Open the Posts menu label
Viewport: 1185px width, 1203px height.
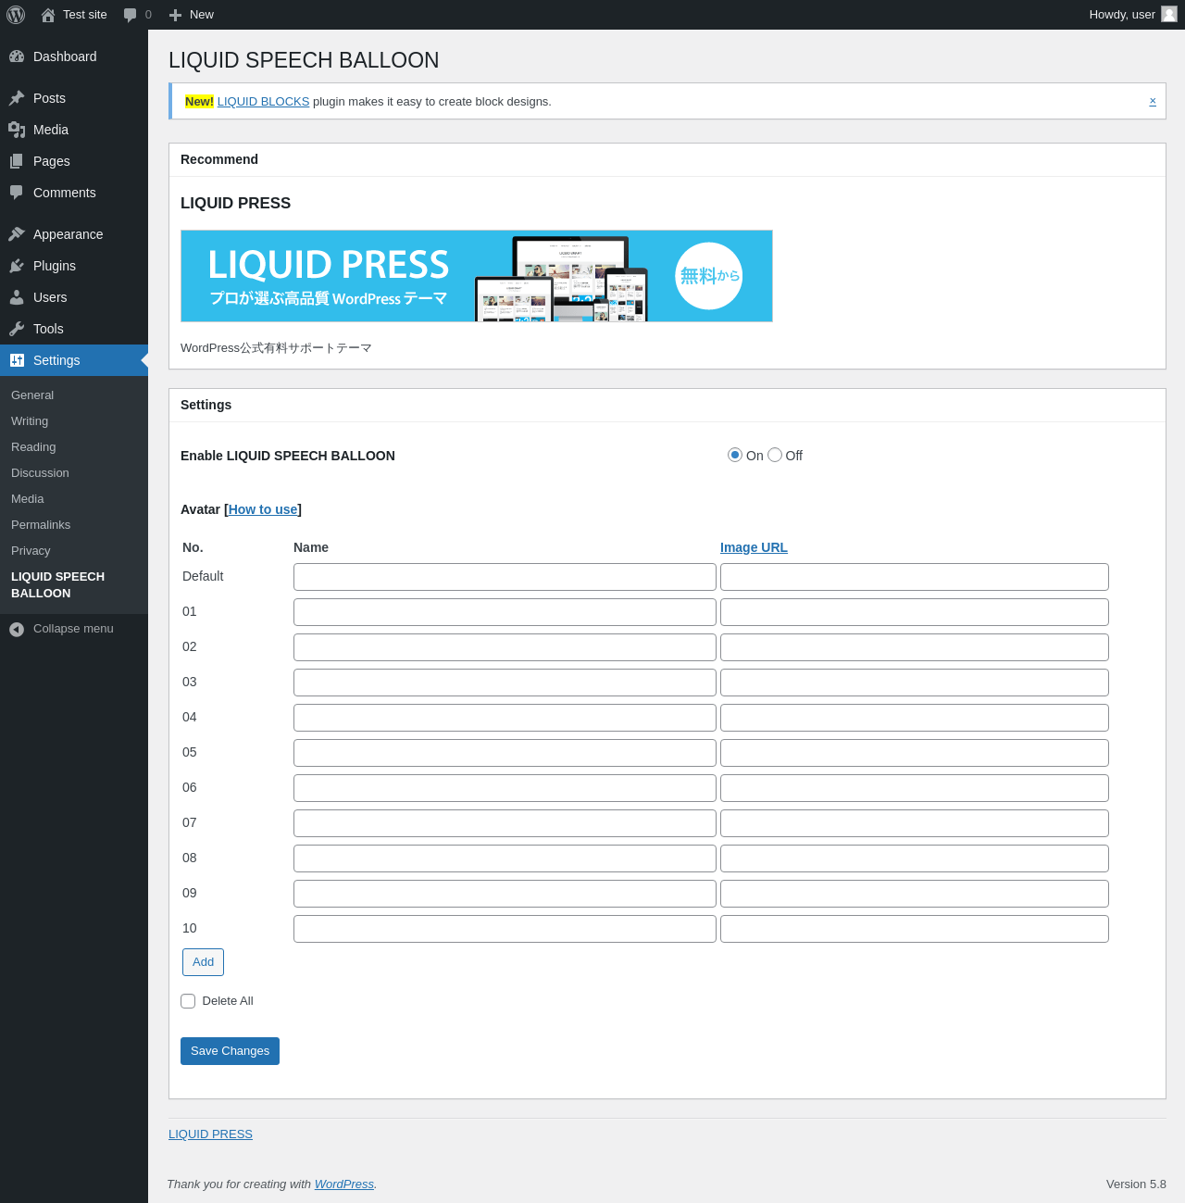tap(49, 98)
